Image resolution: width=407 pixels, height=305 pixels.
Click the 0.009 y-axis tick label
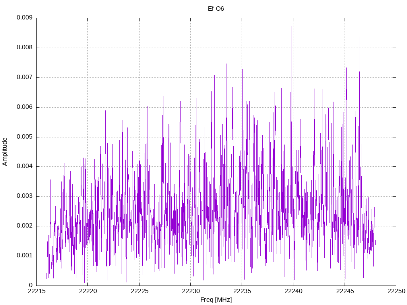25,17
